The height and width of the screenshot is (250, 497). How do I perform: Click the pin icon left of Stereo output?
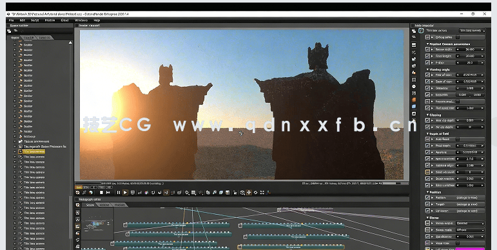pyautogui.click(x=427, y=223)
